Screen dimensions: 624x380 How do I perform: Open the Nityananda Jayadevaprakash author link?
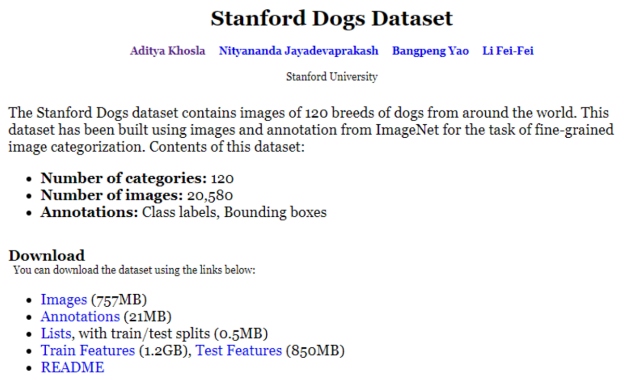298,51
